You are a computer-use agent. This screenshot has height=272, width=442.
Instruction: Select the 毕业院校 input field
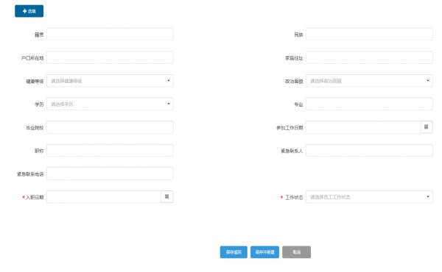[110, 127]
